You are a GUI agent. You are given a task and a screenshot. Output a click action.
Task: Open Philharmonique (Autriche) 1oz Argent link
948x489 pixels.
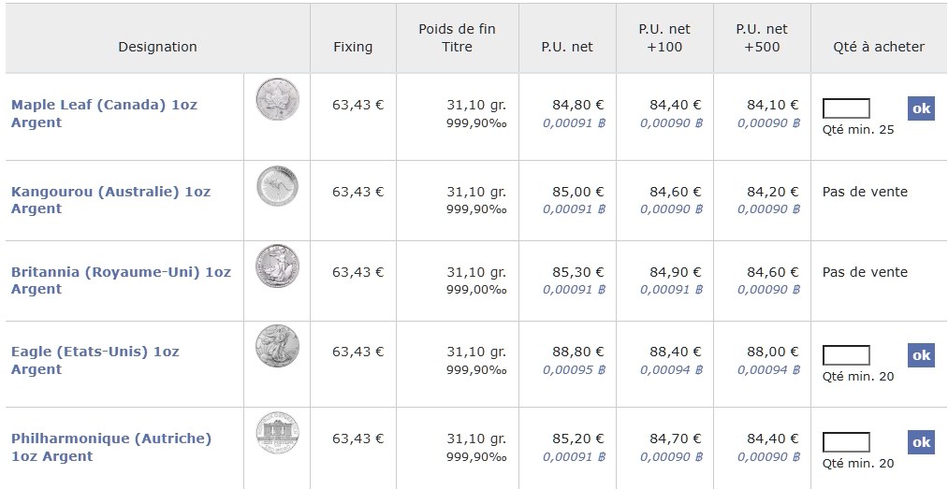pos(110,439)
